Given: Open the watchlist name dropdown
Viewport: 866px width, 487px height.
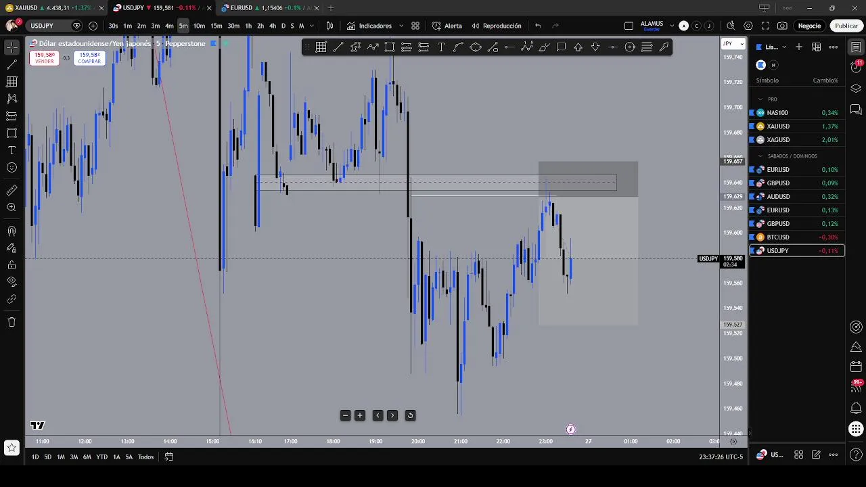Looking at the screenshot, I should coord(775,47).
